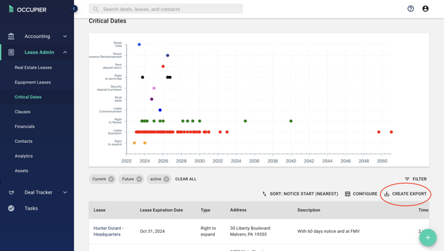Open Contacts in sidebar
The width and height of the screenshot is (444, 251).
coord(23,141)
